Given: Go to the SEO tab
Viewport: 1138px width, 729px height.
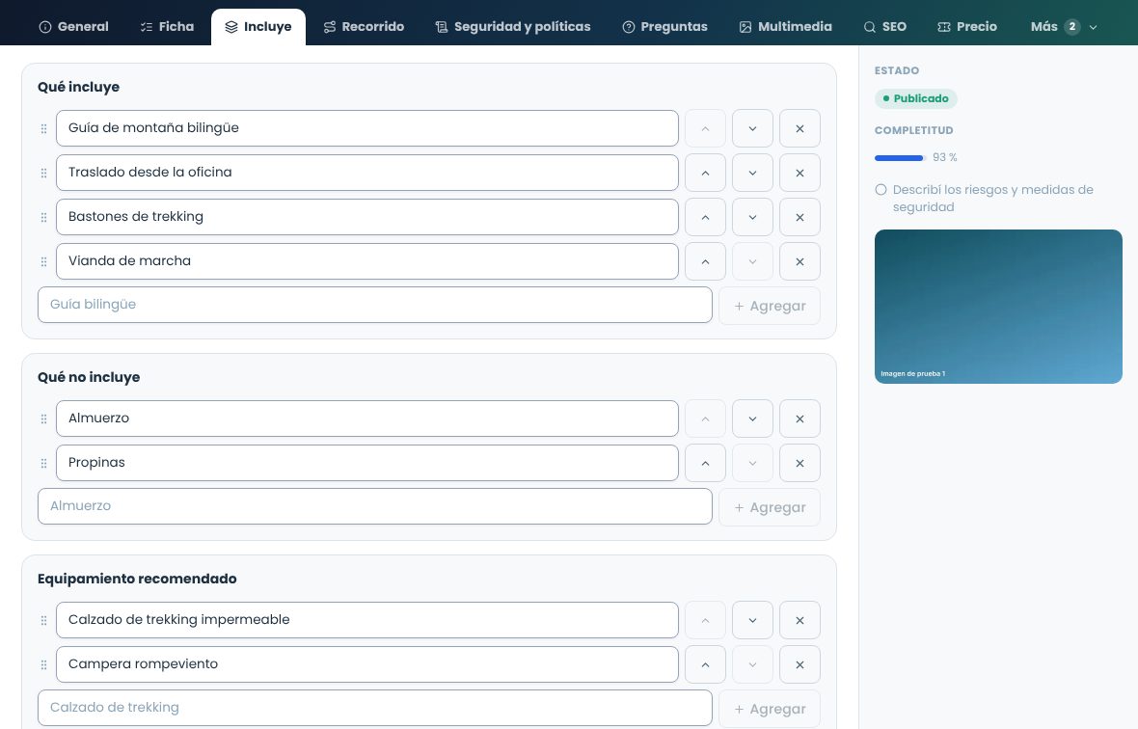Looking at the screenshot, I should click(x=884, y=27).
